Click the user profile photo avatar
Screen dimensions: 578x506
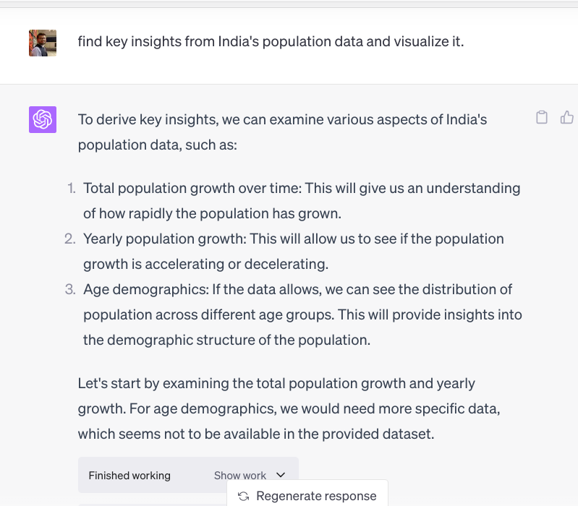[x=43, y=43]
